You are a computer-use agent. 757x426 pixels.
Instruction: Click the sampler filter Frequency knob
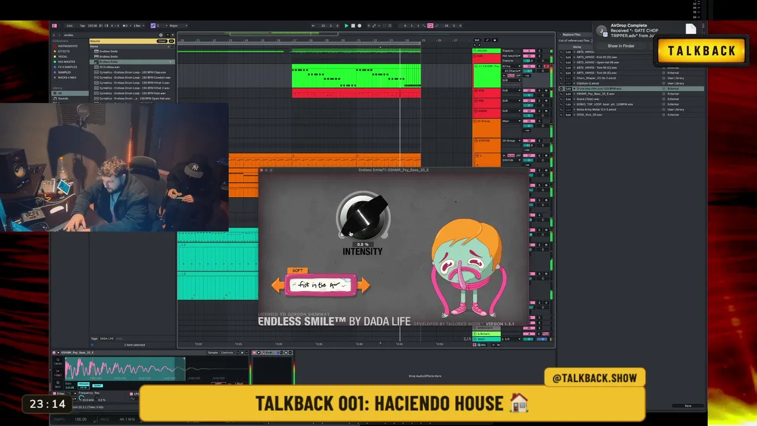81,399
